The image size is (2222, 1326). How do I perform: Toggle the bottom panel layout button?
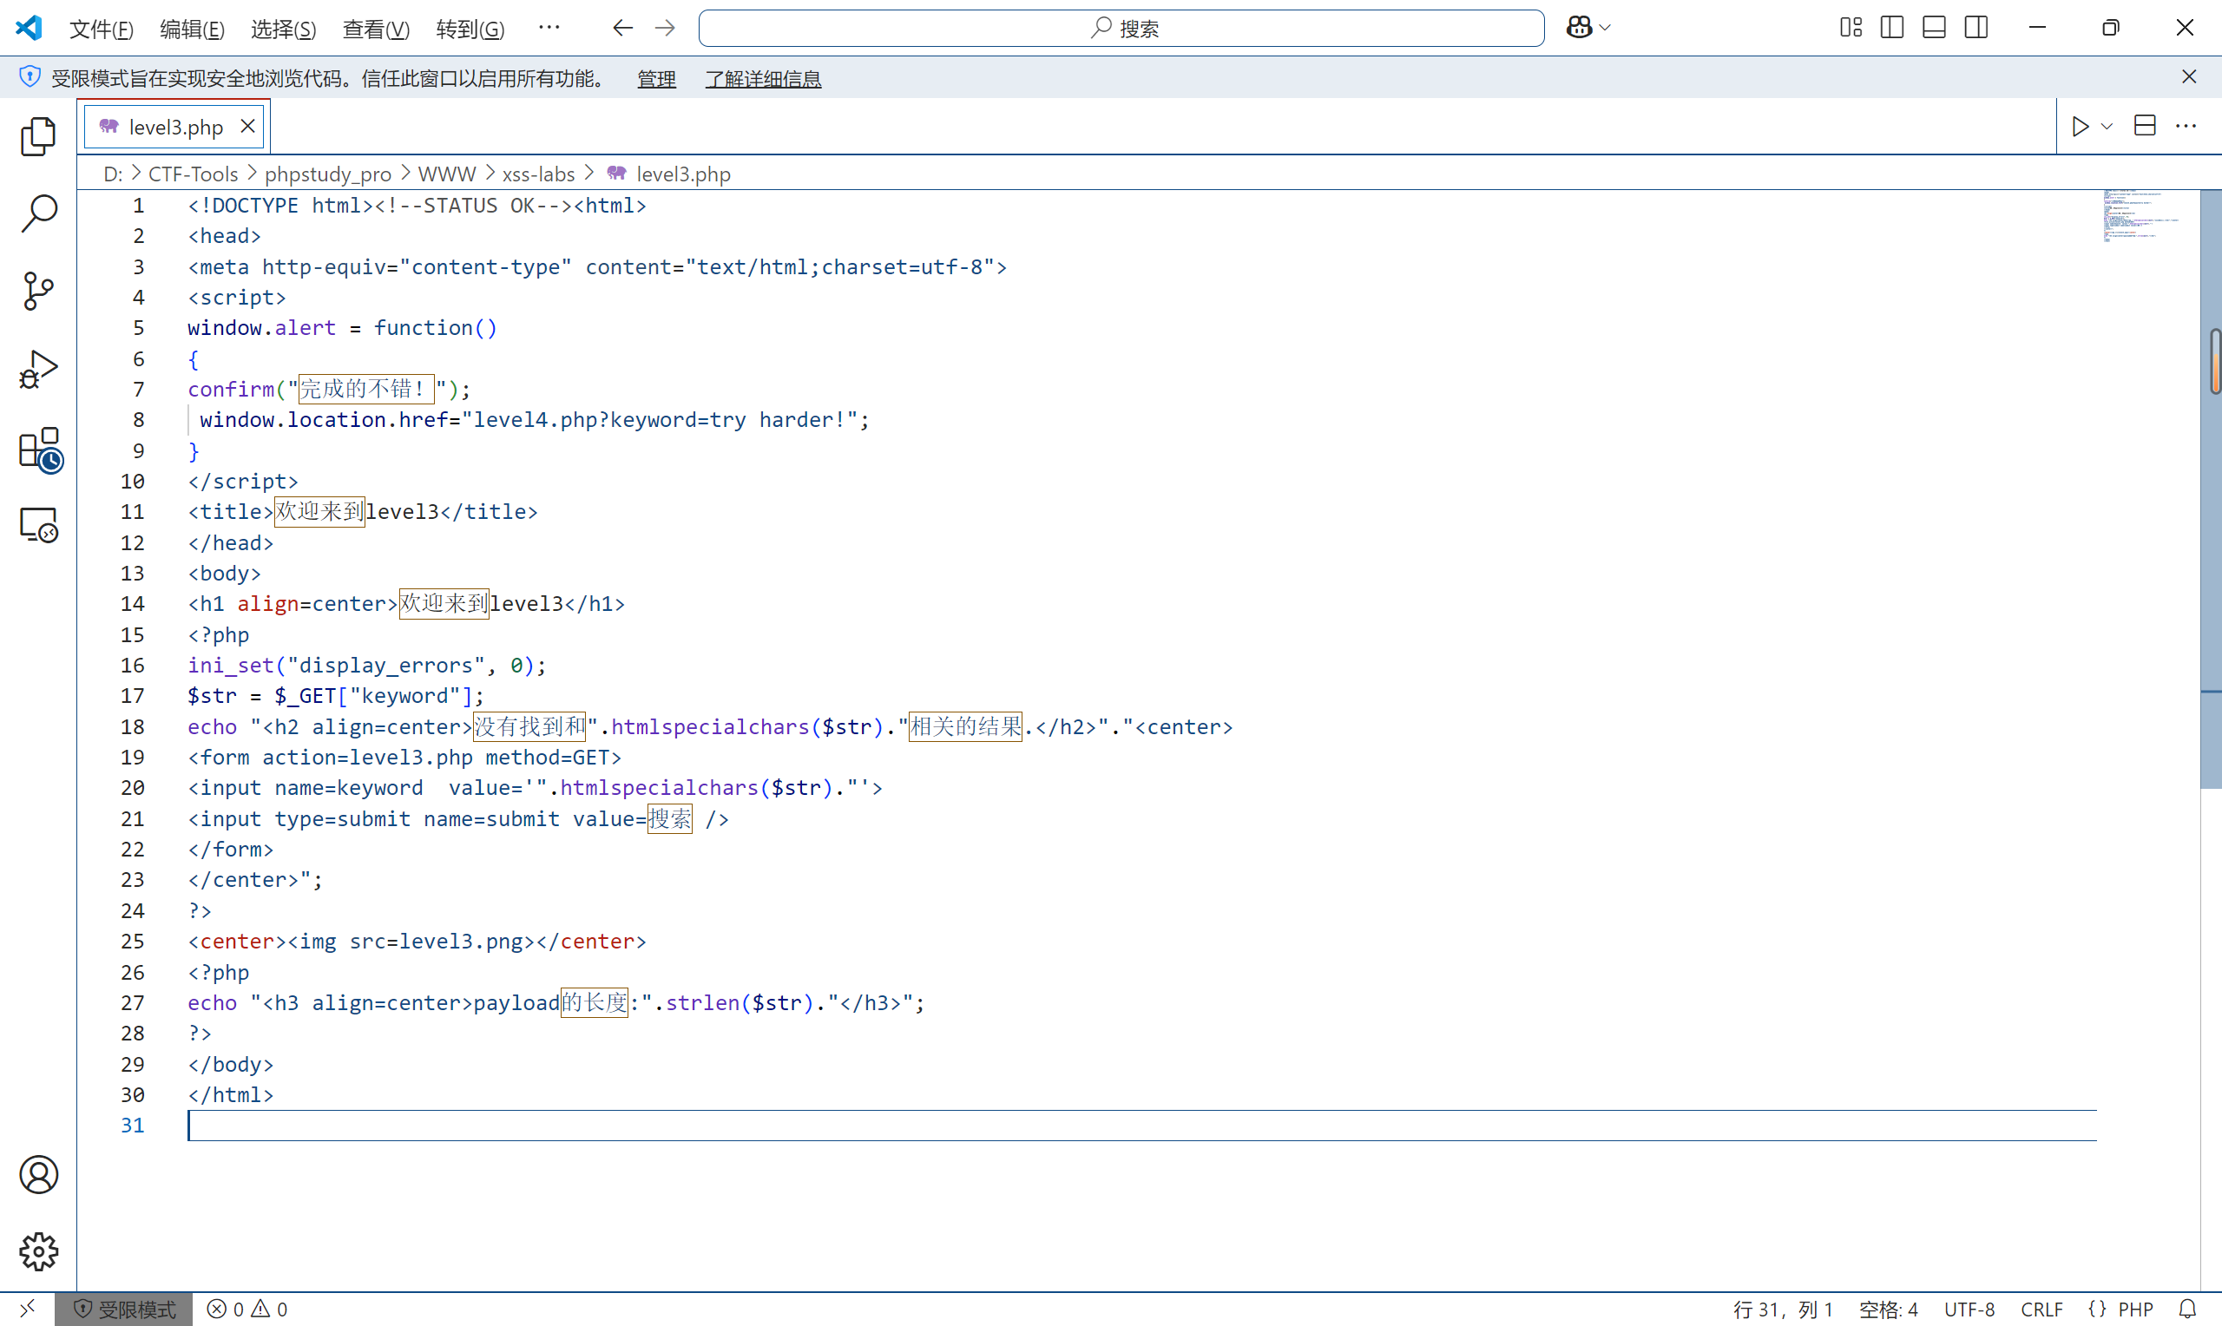tap(1934, 28)
